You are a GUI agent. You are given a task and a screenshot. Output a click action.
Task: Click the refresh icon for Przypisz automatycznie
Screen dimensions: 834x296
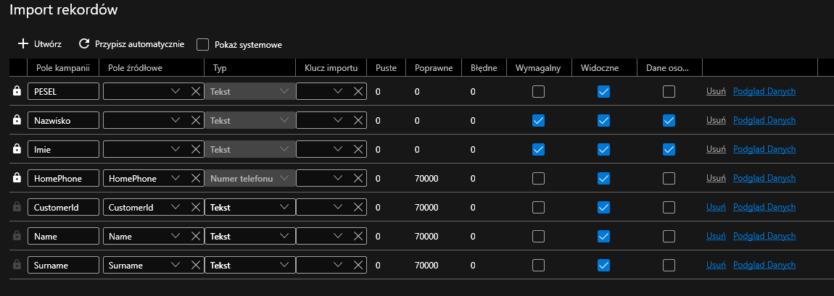pyautogui.click(x=84, y=44)
